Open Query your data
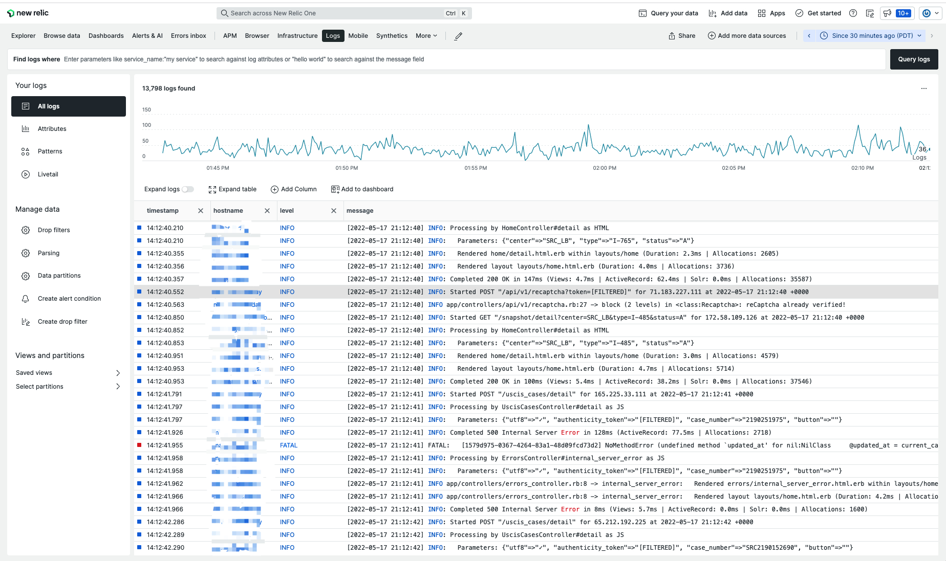The height and width of the screenshot is (561, 946). click(668, 13)
